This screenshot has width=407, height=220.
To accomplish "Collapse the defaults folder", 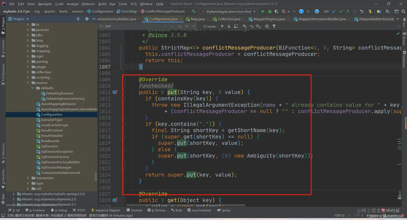I will pos(33,88).
